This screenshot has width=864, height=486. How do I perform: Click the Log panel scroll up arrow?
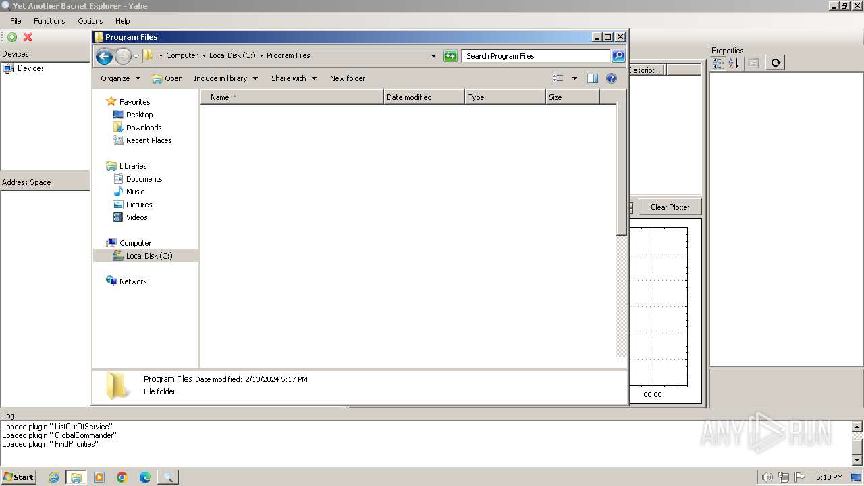point(857,427)
